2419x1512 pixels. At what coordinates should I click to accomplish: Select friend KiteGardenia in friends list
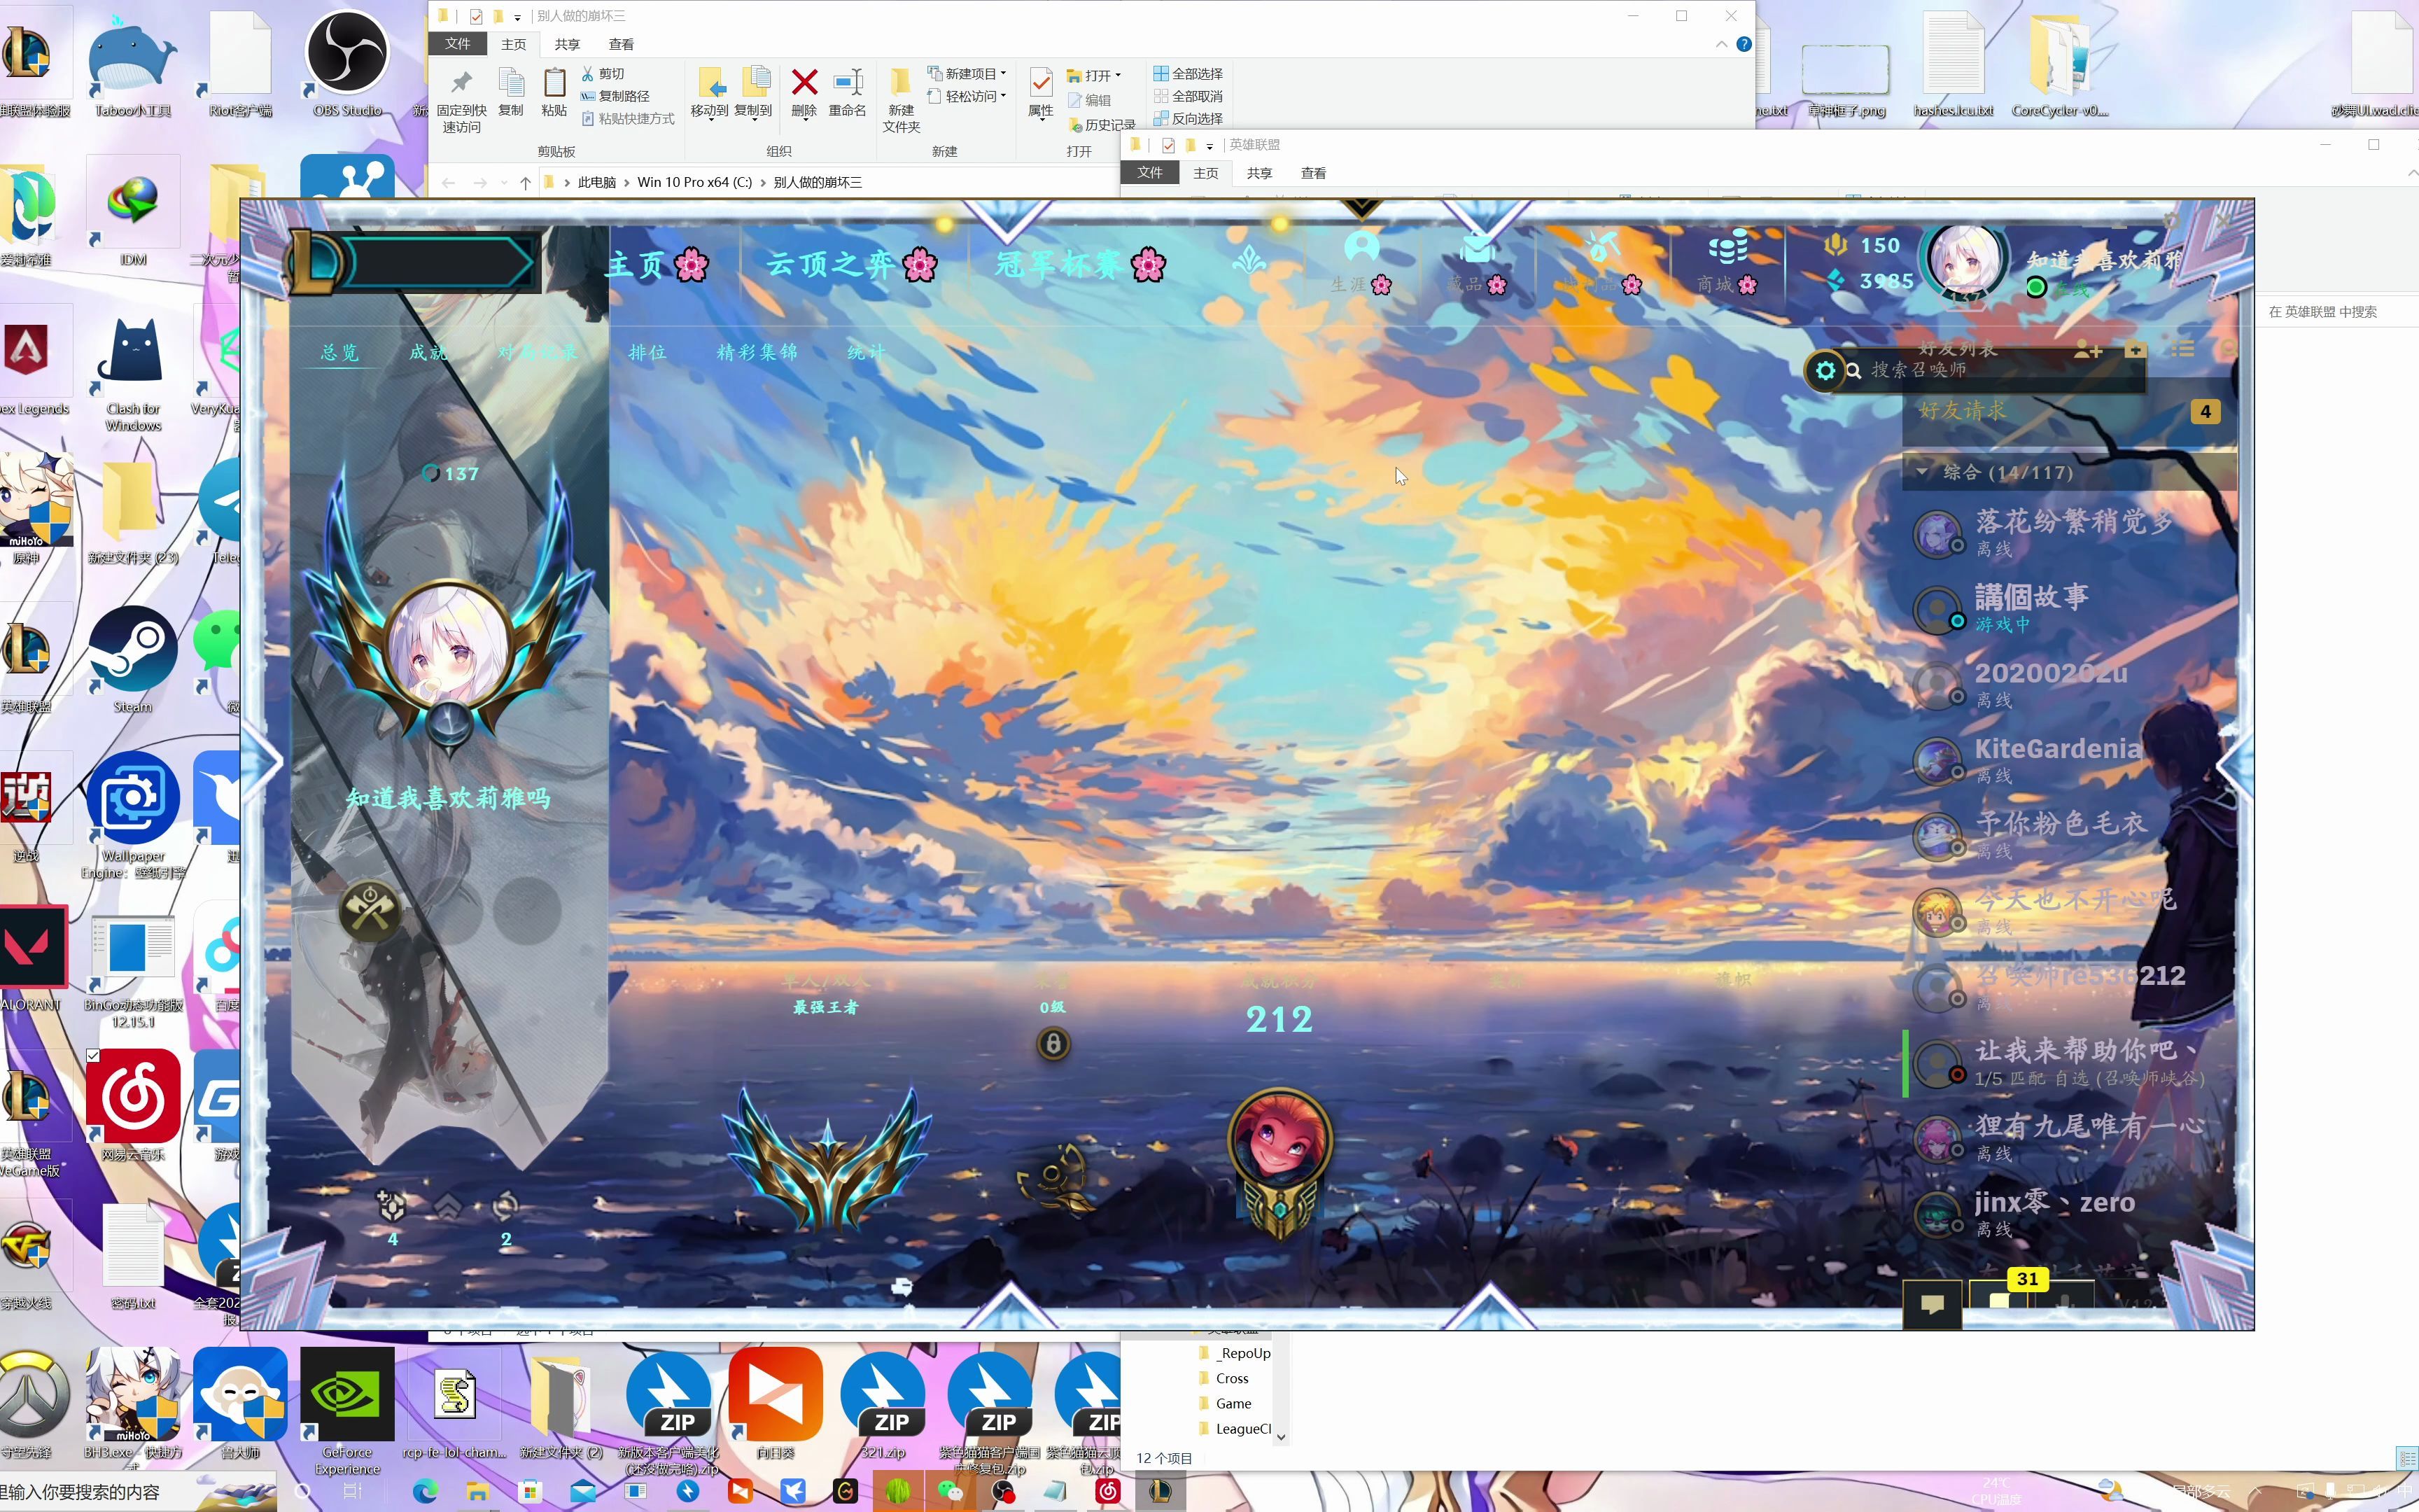pyautogui.click(x=2070, y=760)
